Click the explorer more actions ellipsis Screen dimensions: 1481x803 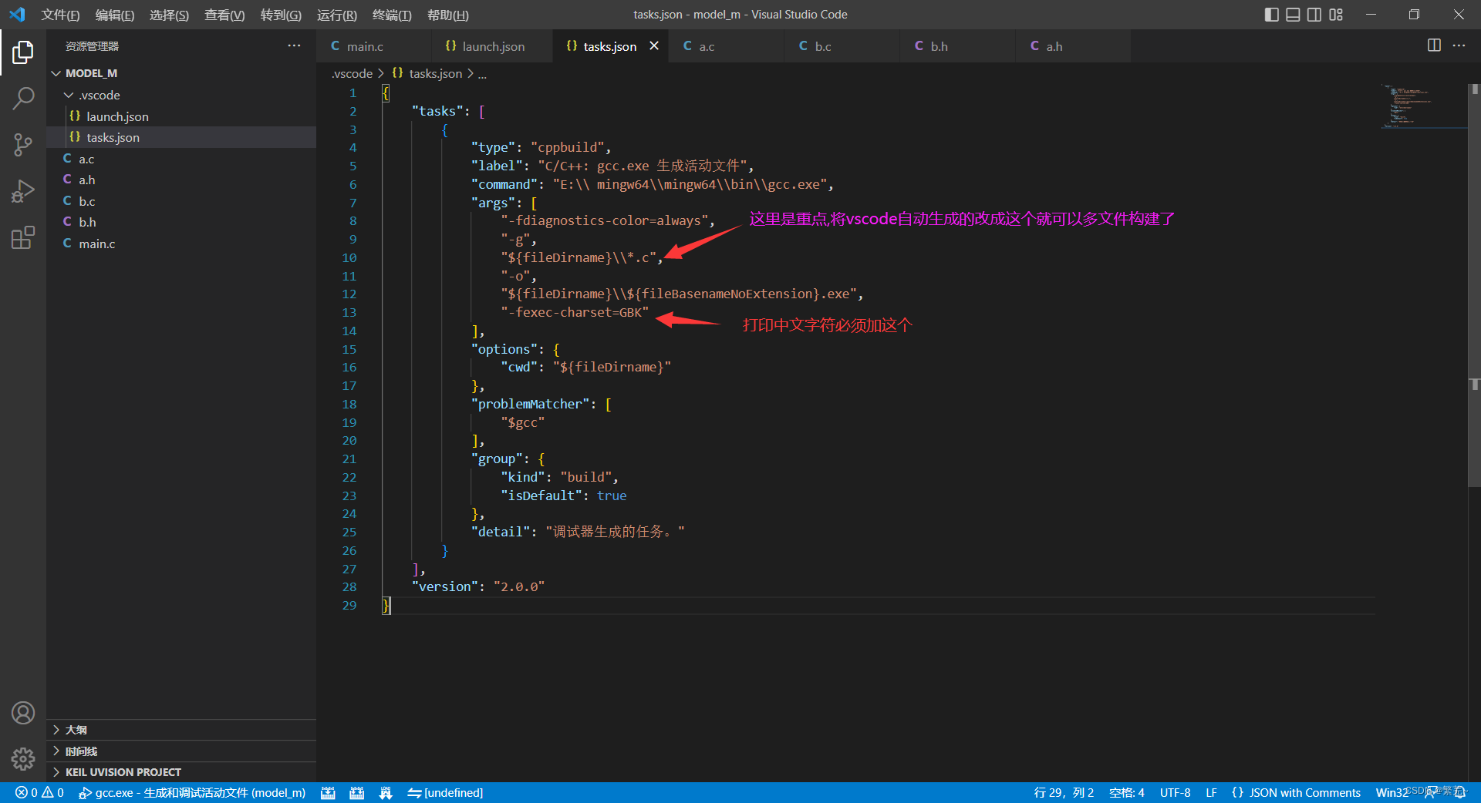pyautogui.click(x=294, y=46)
